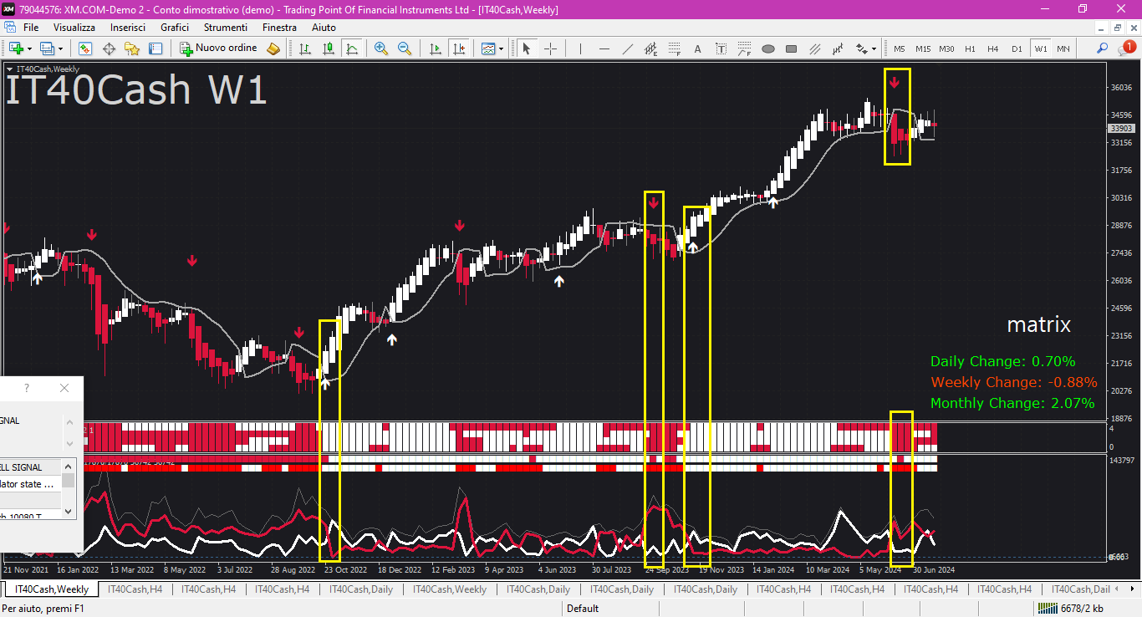Open the search magnifier icon
The width and height of the screenshot is (1142, 617).
coord(1103,48)
